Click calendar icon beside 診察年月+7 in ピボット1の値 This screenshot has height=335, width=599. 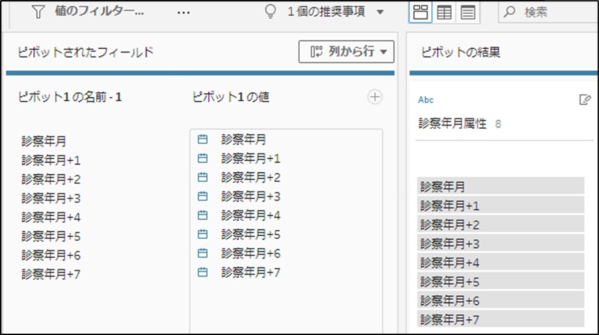click(x=203, y=272)
